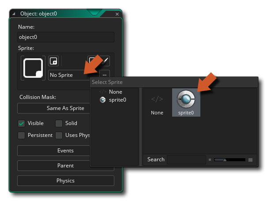Toggle the Visible checkbox
Image resolution: width=267 pixels, height=201 pixels.
tap(22, 123)
